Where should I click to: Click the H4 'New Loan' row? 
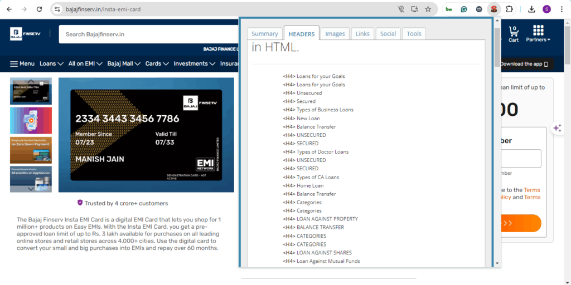pyautogui.click(x=302, y=119)
